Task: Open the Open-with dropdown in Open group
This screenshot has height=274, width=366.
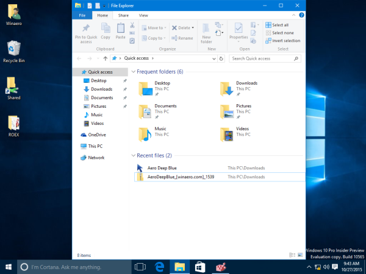Action: [x=255, y=25]
